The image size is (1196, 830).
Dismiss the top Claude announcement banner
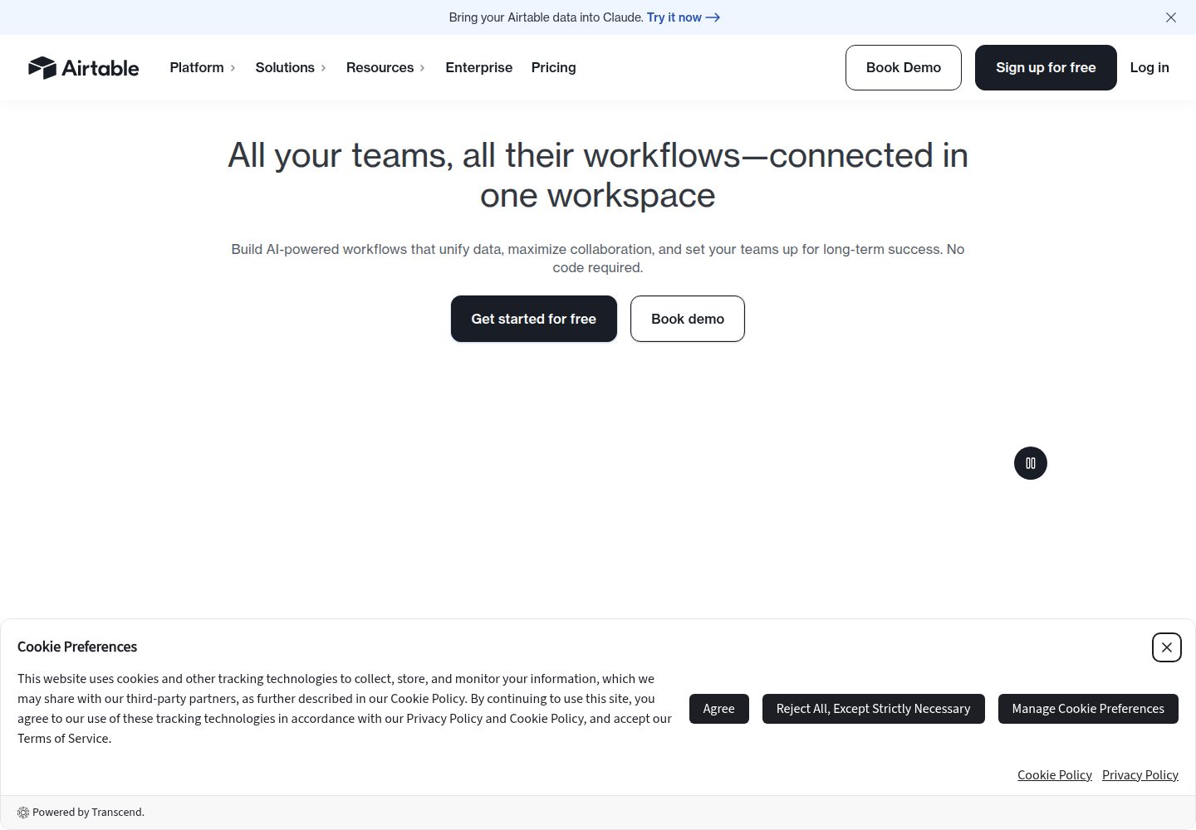click(x=1170, y=17)
